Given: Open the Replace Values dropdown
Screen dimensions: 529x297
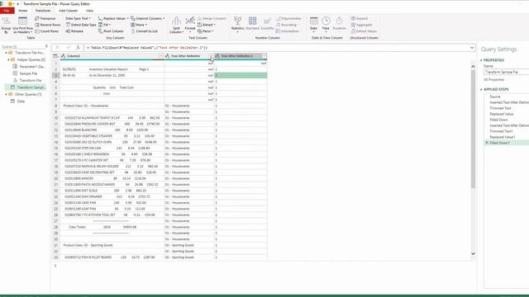Looking at the screenshot, I should [113, 18].
